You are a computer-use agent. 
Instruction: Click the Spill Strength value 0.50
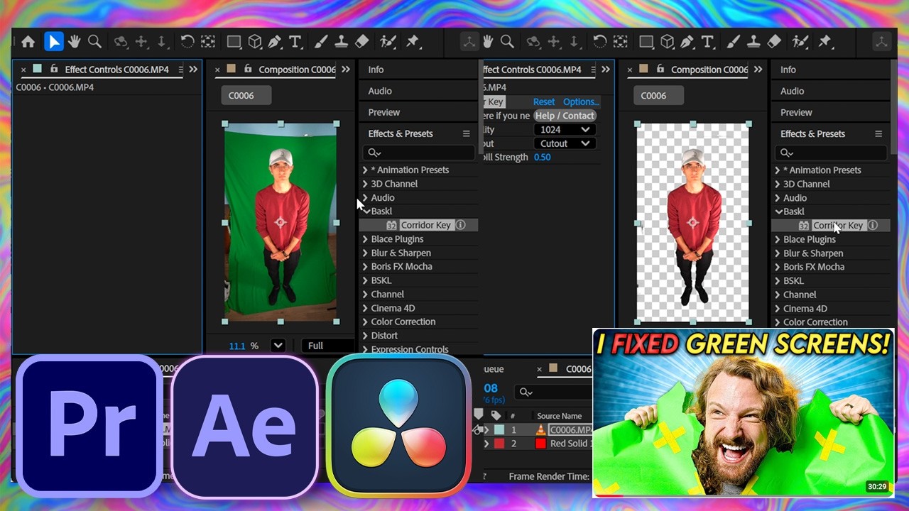pyautogui.click(x=542, y=157)
